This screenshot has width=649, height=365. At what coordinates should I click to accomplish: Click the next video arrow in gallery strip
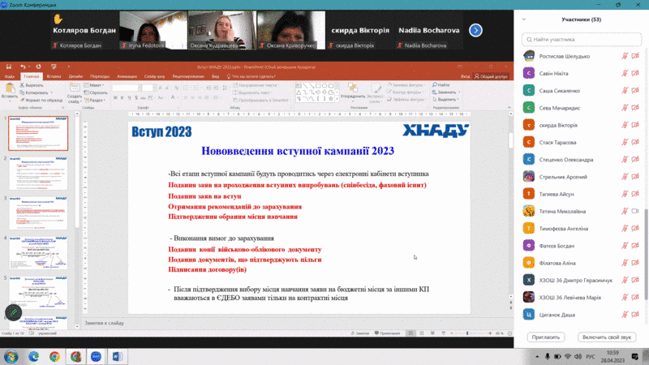(x=476, y=30)
